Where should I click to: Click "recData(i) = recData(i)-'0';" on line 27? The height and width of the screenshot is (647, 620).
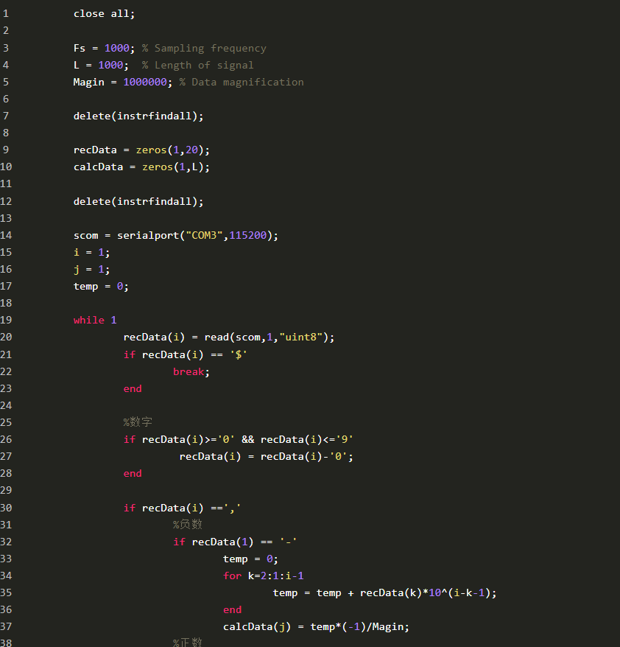point(267,456)
